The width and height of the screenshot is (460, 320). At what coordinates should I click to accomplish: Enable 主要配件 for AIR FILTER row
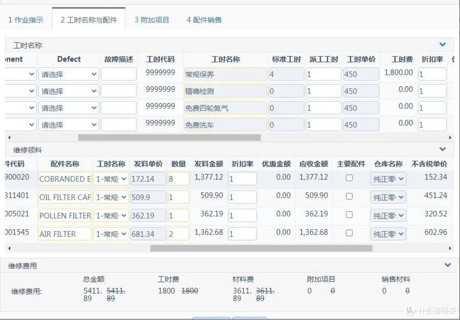point(349,233)
